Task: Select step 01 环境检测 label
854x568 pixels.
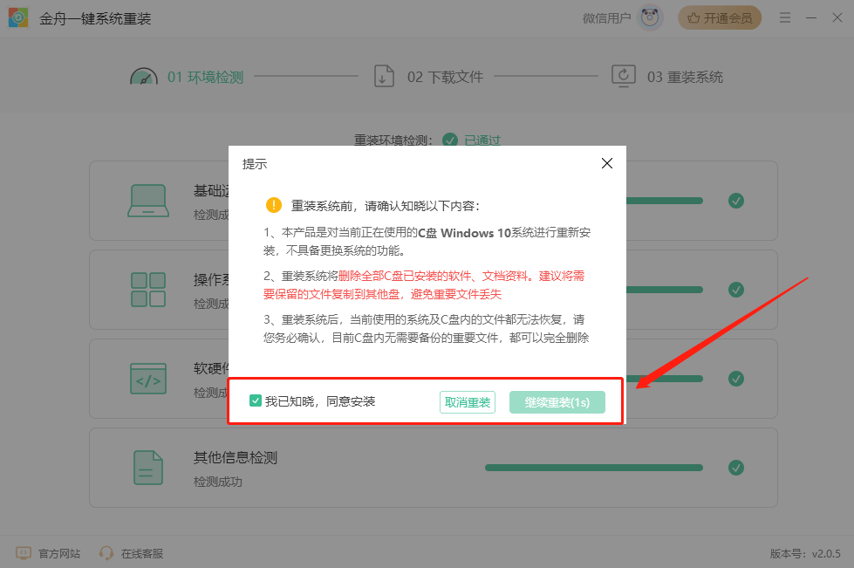Action: [205, 78]
